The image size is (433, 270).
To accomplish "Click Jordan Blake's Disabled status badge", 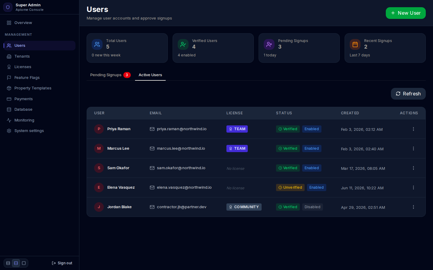I will tap(312, 207).
